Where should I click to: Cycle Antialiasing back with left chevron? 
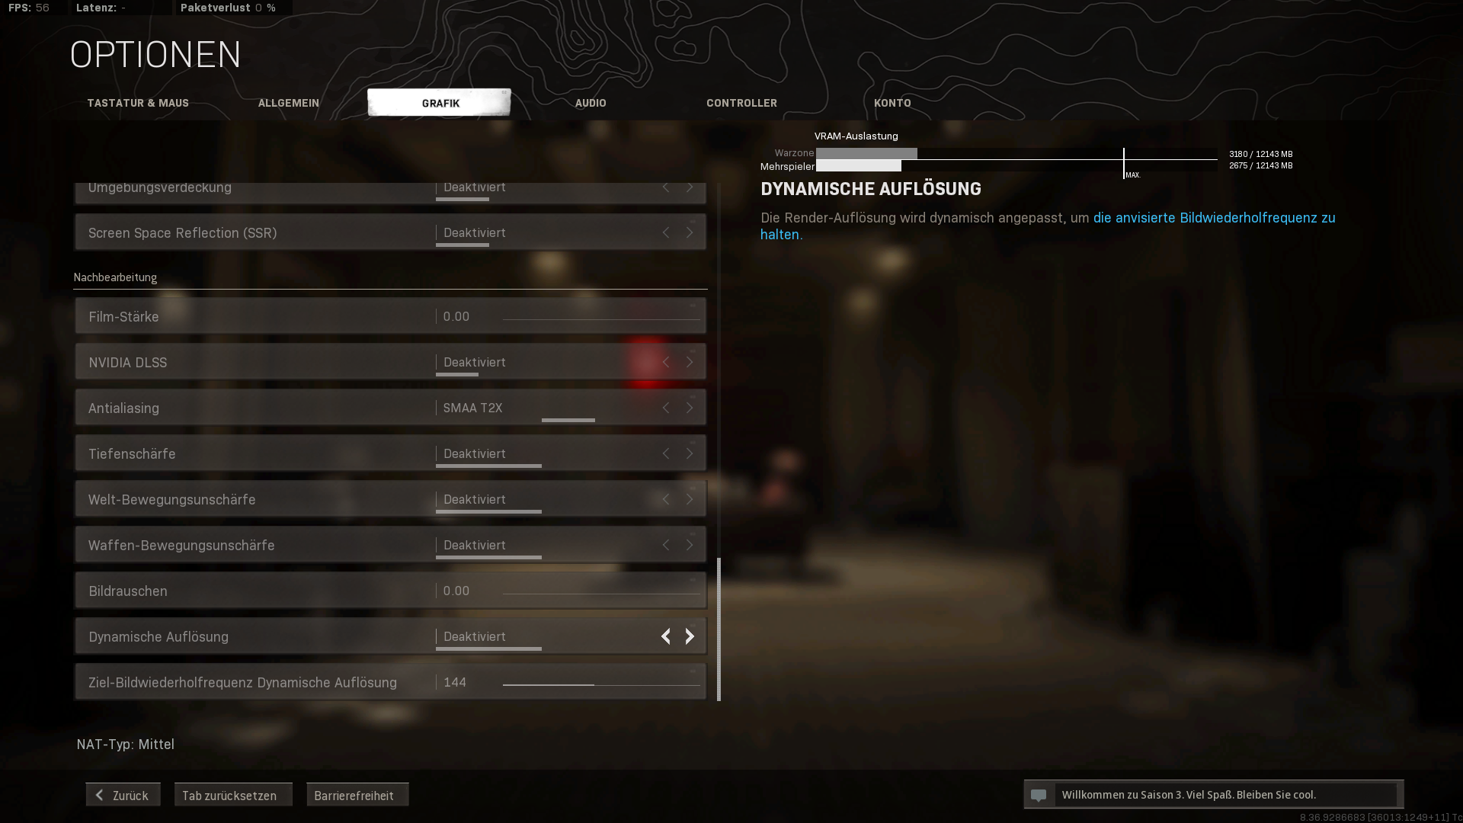665,408
